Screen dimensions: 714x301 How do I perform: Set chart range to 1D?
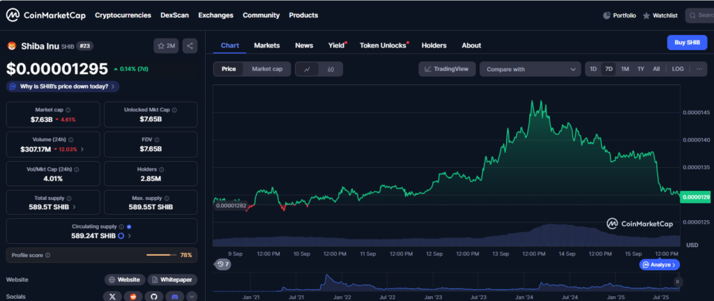point(593,69)
